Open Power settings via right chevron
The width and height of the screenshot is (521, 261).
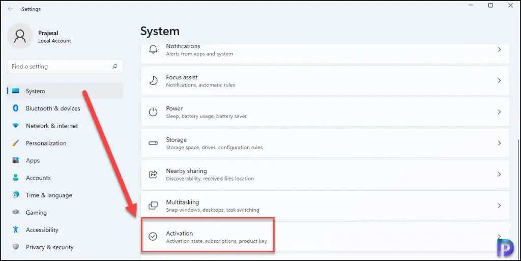(x=499, y=112)
